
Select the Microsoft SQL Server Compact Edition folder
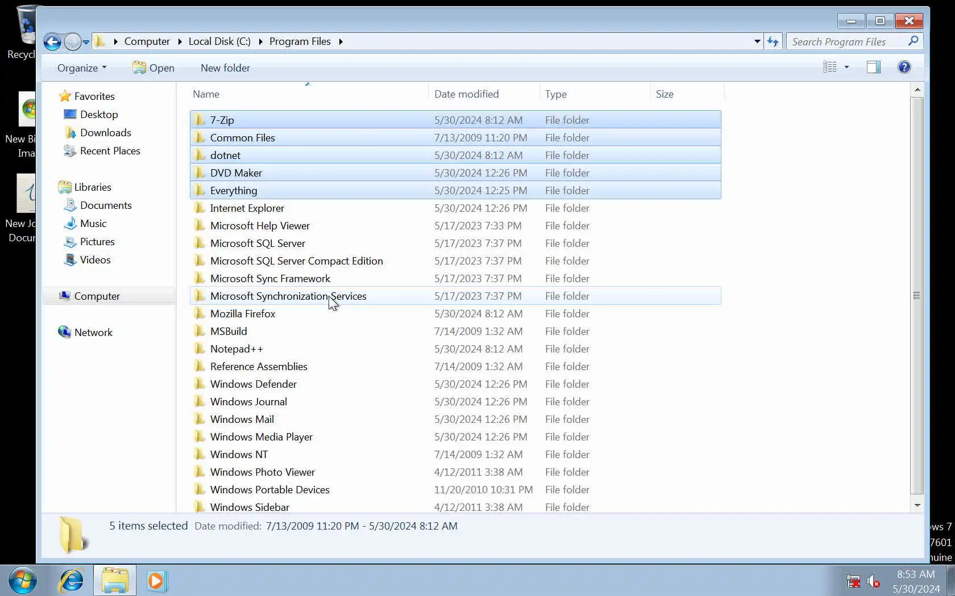click(296, 261)
